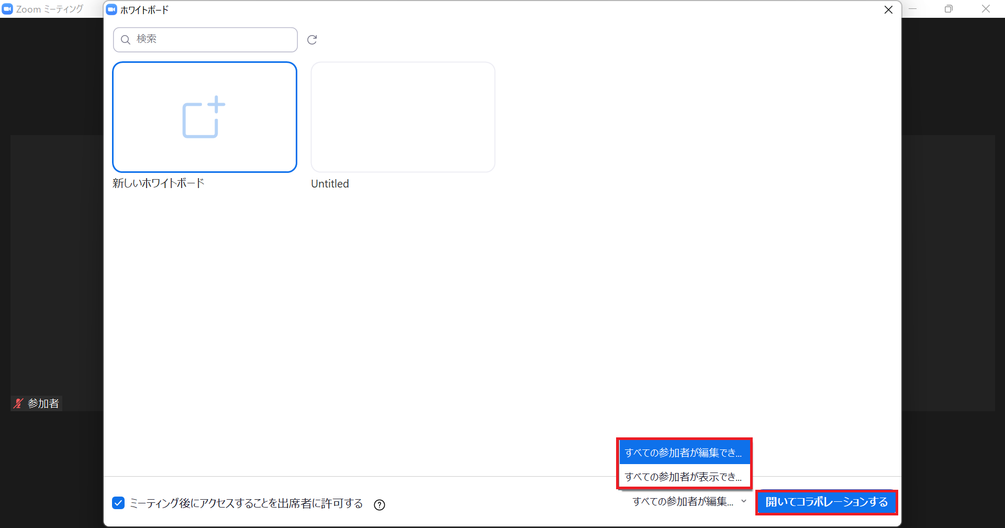Click the chevron arrow beside permission dropdown
Viewport: 1005px width, 528px height.
pyautogui.click(x=744, y=501)
